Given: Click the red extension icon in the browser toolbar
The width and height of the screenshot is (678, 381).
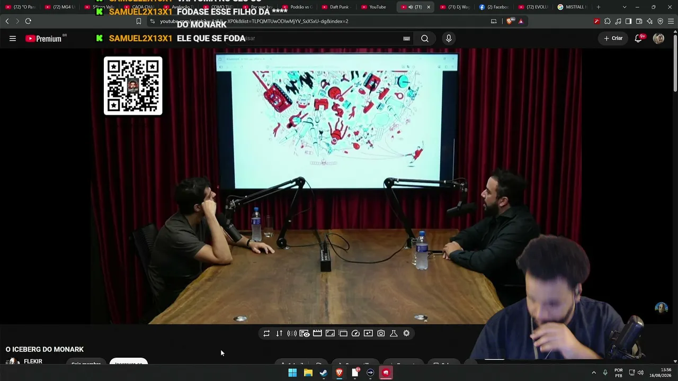Looking at the screenshot, I should pyautogui.click(x=597, y=21).
